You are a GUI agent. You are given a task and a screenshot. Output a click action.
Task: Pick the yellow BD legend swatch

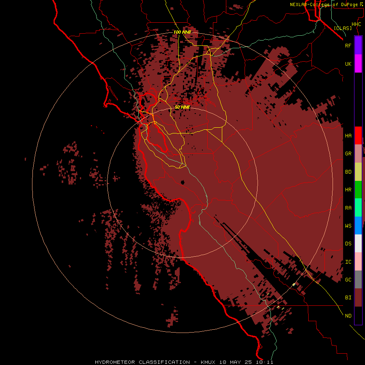[x=358, y=172]
